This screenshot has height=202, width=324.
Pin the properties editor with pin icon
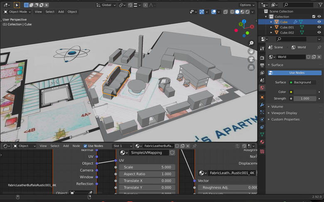tap(319, 47)
